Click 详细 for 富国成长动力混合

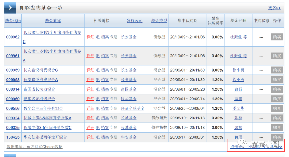[x=90, y=89]
